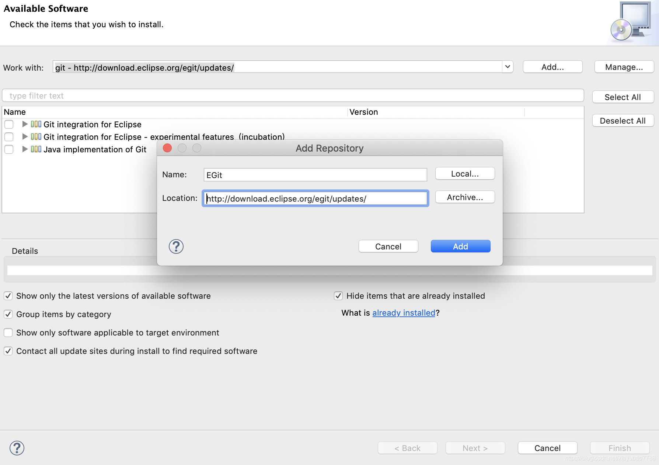Select 'Java implementation of Git' row text
659x465 pixels.
point(95,149)
